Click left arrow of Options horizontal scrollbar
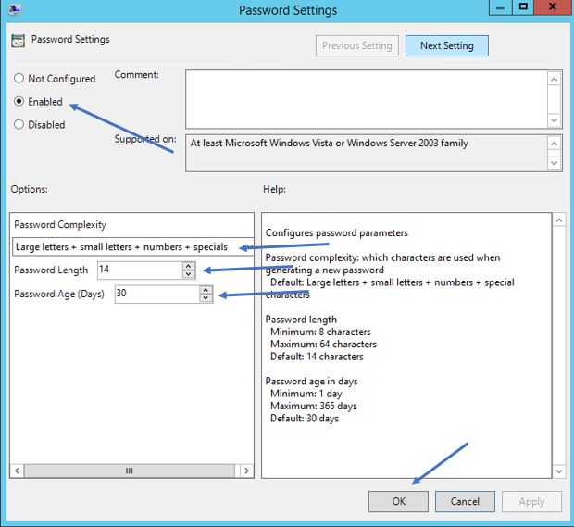The width and height of the screenshot is (574, 527). [18, 471]
